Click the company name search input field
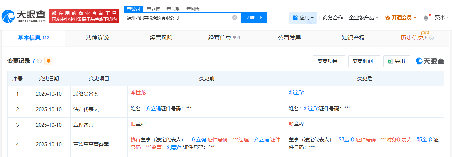 177,18
